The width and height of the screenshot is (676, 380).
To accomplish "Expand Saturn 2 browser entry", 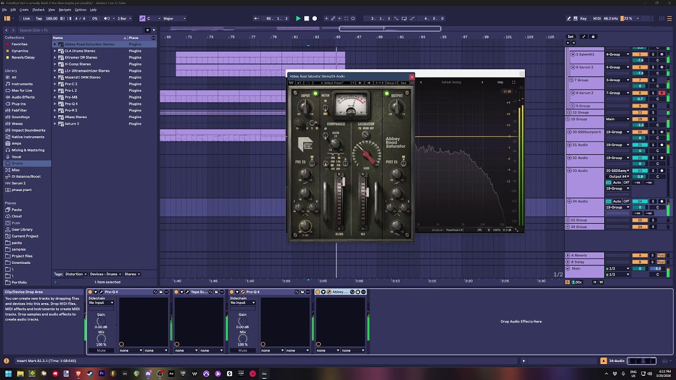I will (x=55, y=123).
